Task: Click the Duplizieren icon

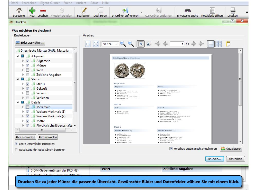Action: pos(100,11)
